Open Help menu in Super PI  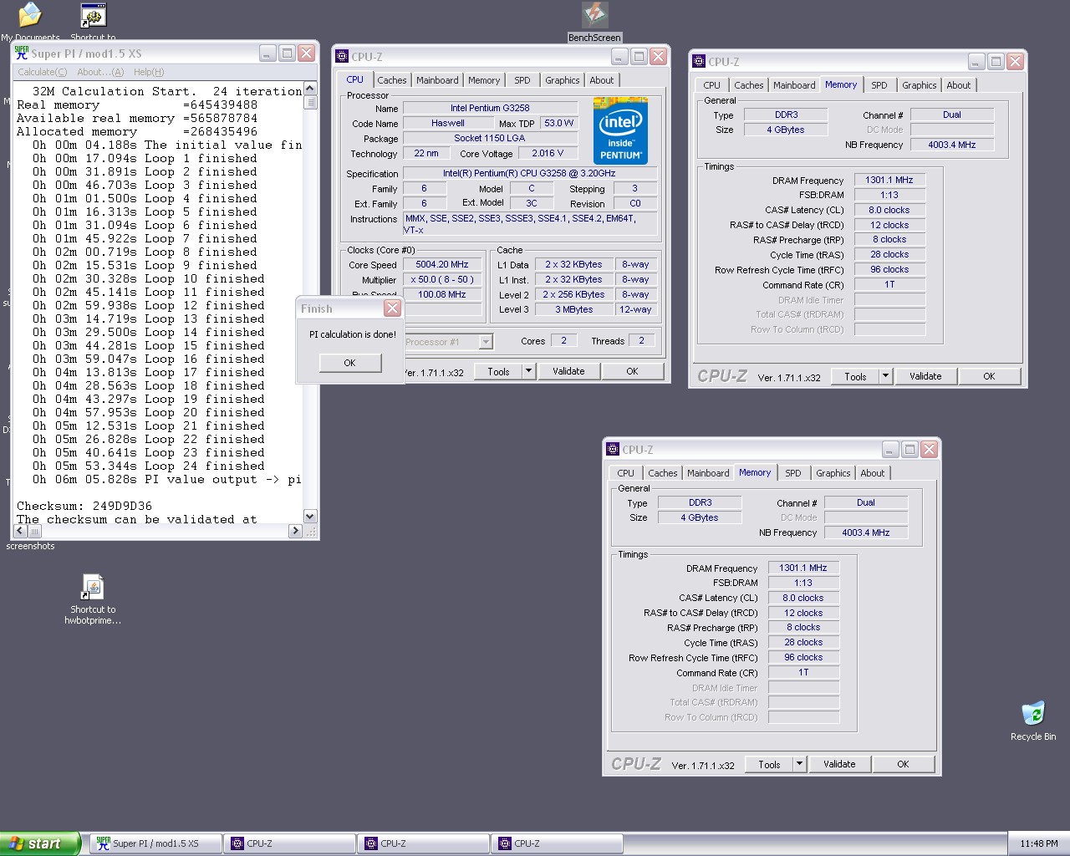click(x=149, y=72)
